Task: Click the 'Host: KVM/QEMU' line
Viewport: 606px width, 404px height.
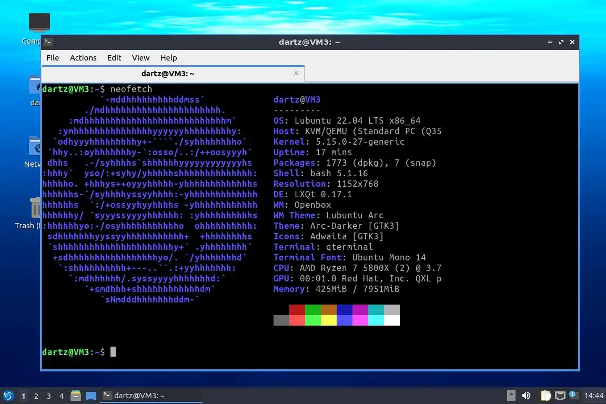Action: click(x=358, y=131)
